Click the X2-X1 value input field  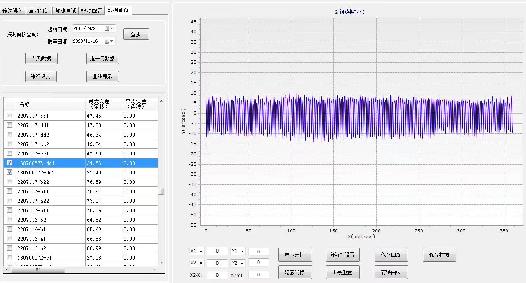(217, 275)
